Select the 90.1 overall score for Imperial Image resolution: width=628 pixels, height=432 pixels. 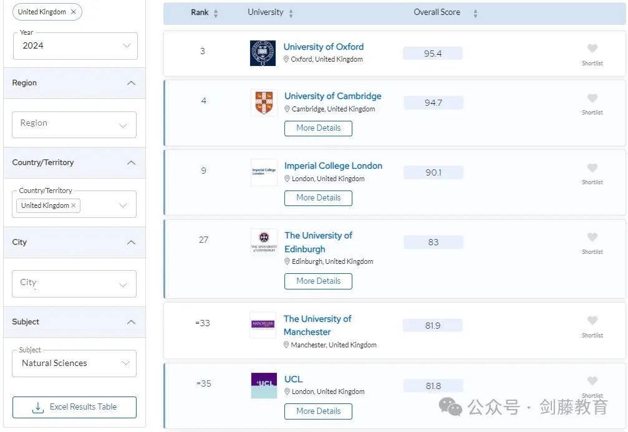tap(433, 172)
